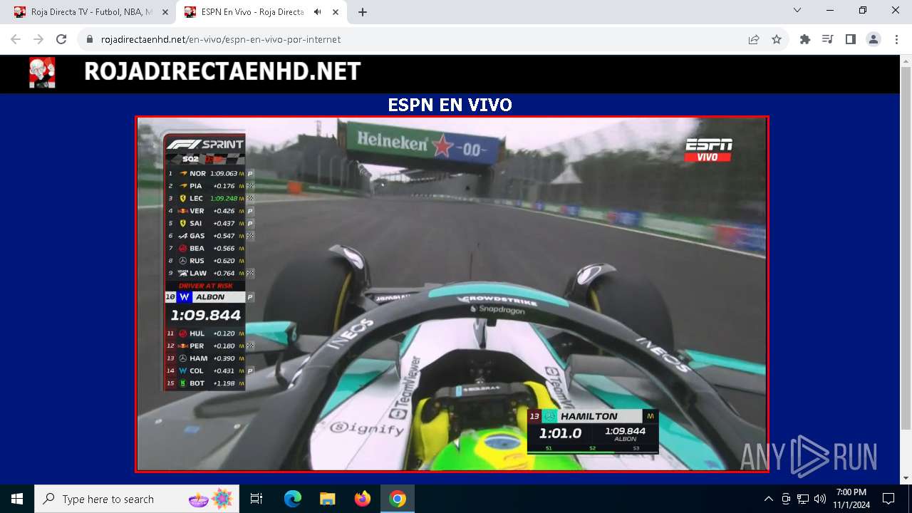The width and height of the screenshot is (912, 513).
Task: Click the Rojadirecta site logo image
Action: point(42,73)
